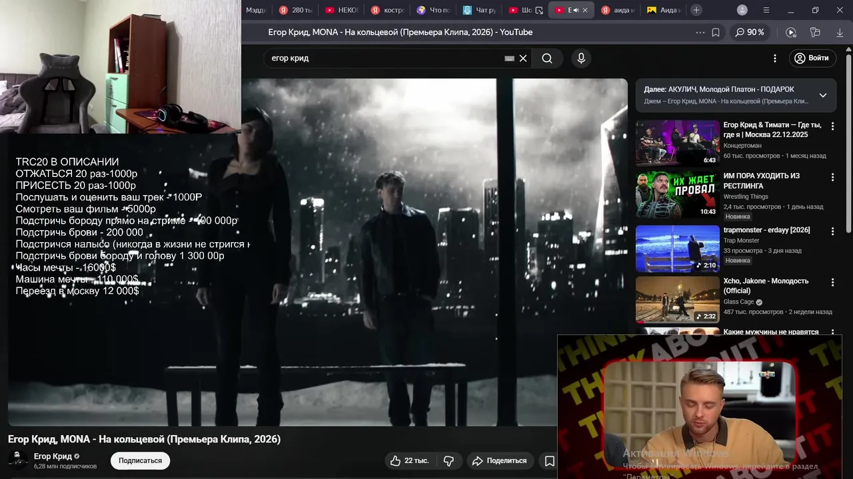Open the address bar three-dots menu
Image resolution: width=853 pixels, height=479 pixels.
[700, 32]
